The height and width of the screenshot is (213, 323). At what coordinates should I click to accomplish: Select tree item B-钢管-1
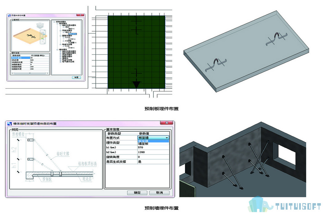(72, 42)
